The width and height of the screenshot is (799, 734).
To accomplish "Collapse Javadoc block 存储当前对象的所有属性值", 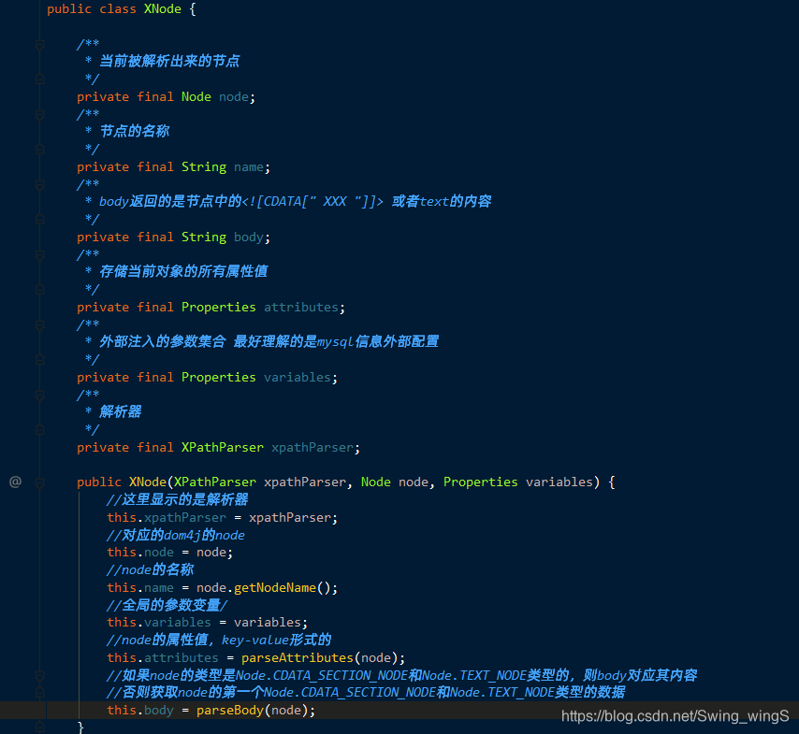I will coord(39,254).
